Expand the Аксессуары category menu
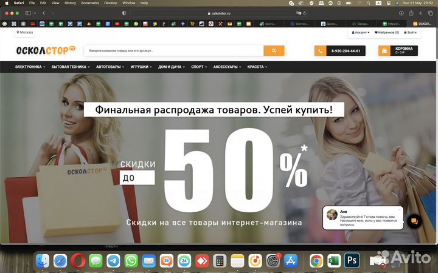 pos(227,67)
